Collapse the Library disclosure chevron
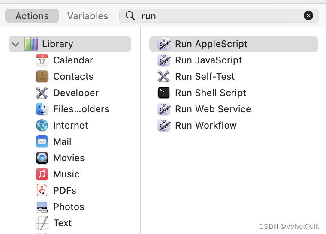 pyautogui.click(x=16, y=44)
